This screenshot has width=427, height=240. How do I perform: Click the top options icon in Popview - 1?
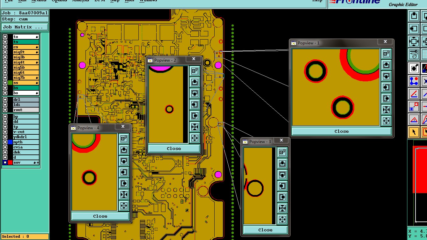[386, 54]
